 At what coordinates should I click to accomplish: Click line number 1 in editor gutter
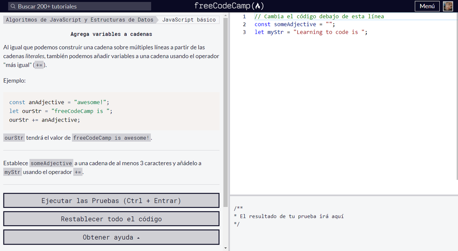[x=244, y=16]
